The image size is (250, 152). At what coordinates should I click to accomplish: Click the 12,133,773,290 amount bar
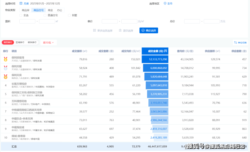click(155, 59)
